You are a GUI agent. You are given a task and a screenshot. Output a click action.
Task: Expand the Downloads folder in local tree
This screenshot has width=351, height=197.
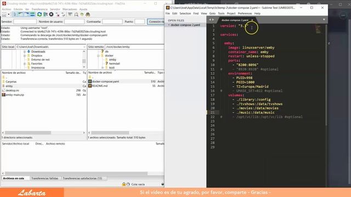click(25, 51)
